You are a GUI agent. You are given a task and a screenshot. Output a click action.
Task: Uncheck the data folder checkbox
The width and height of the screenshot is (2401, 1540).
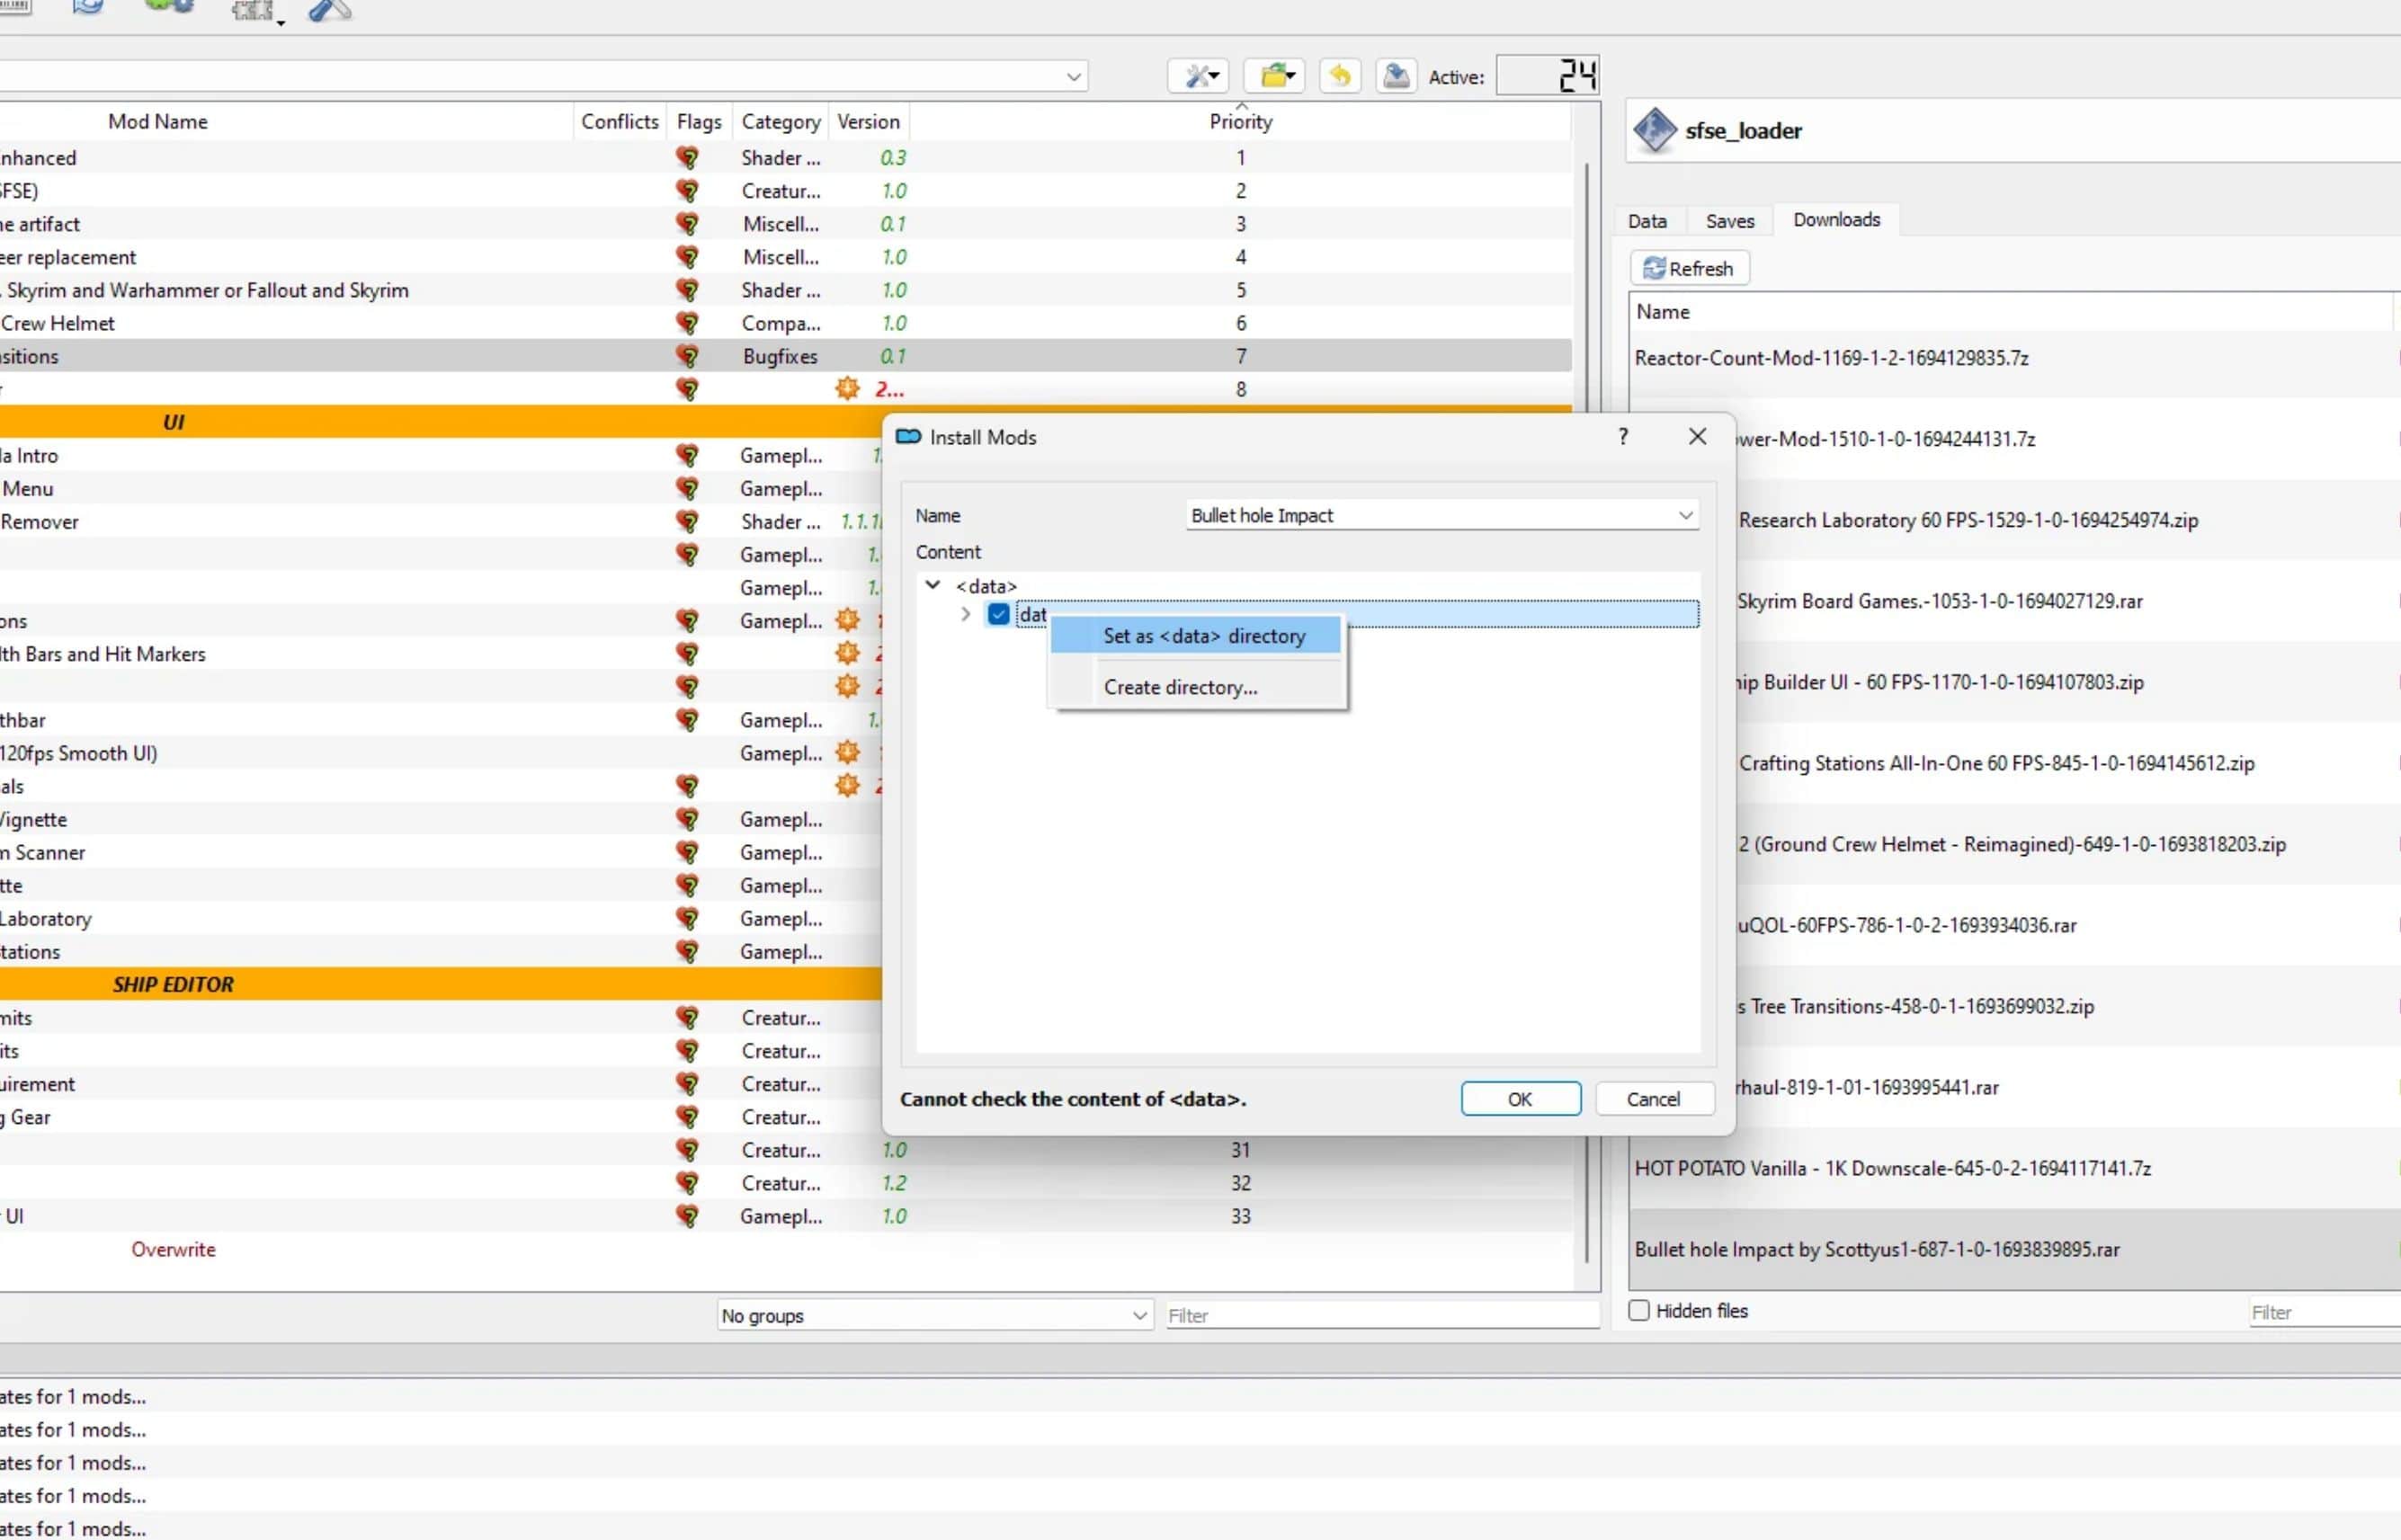(x=998, y=614)
